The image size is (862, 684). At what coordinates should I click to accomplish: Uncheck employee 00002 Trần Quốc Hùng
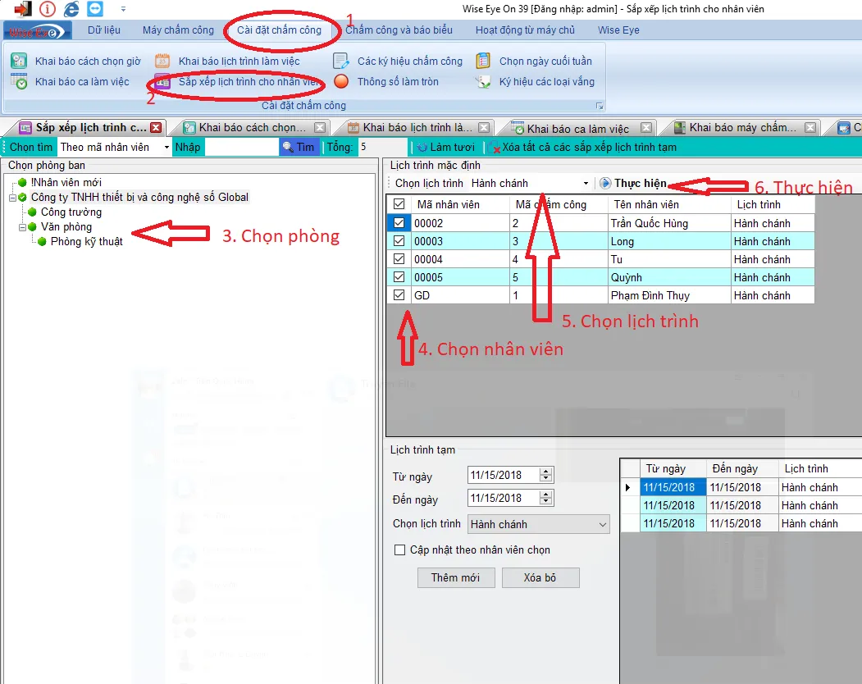point(399,223)
